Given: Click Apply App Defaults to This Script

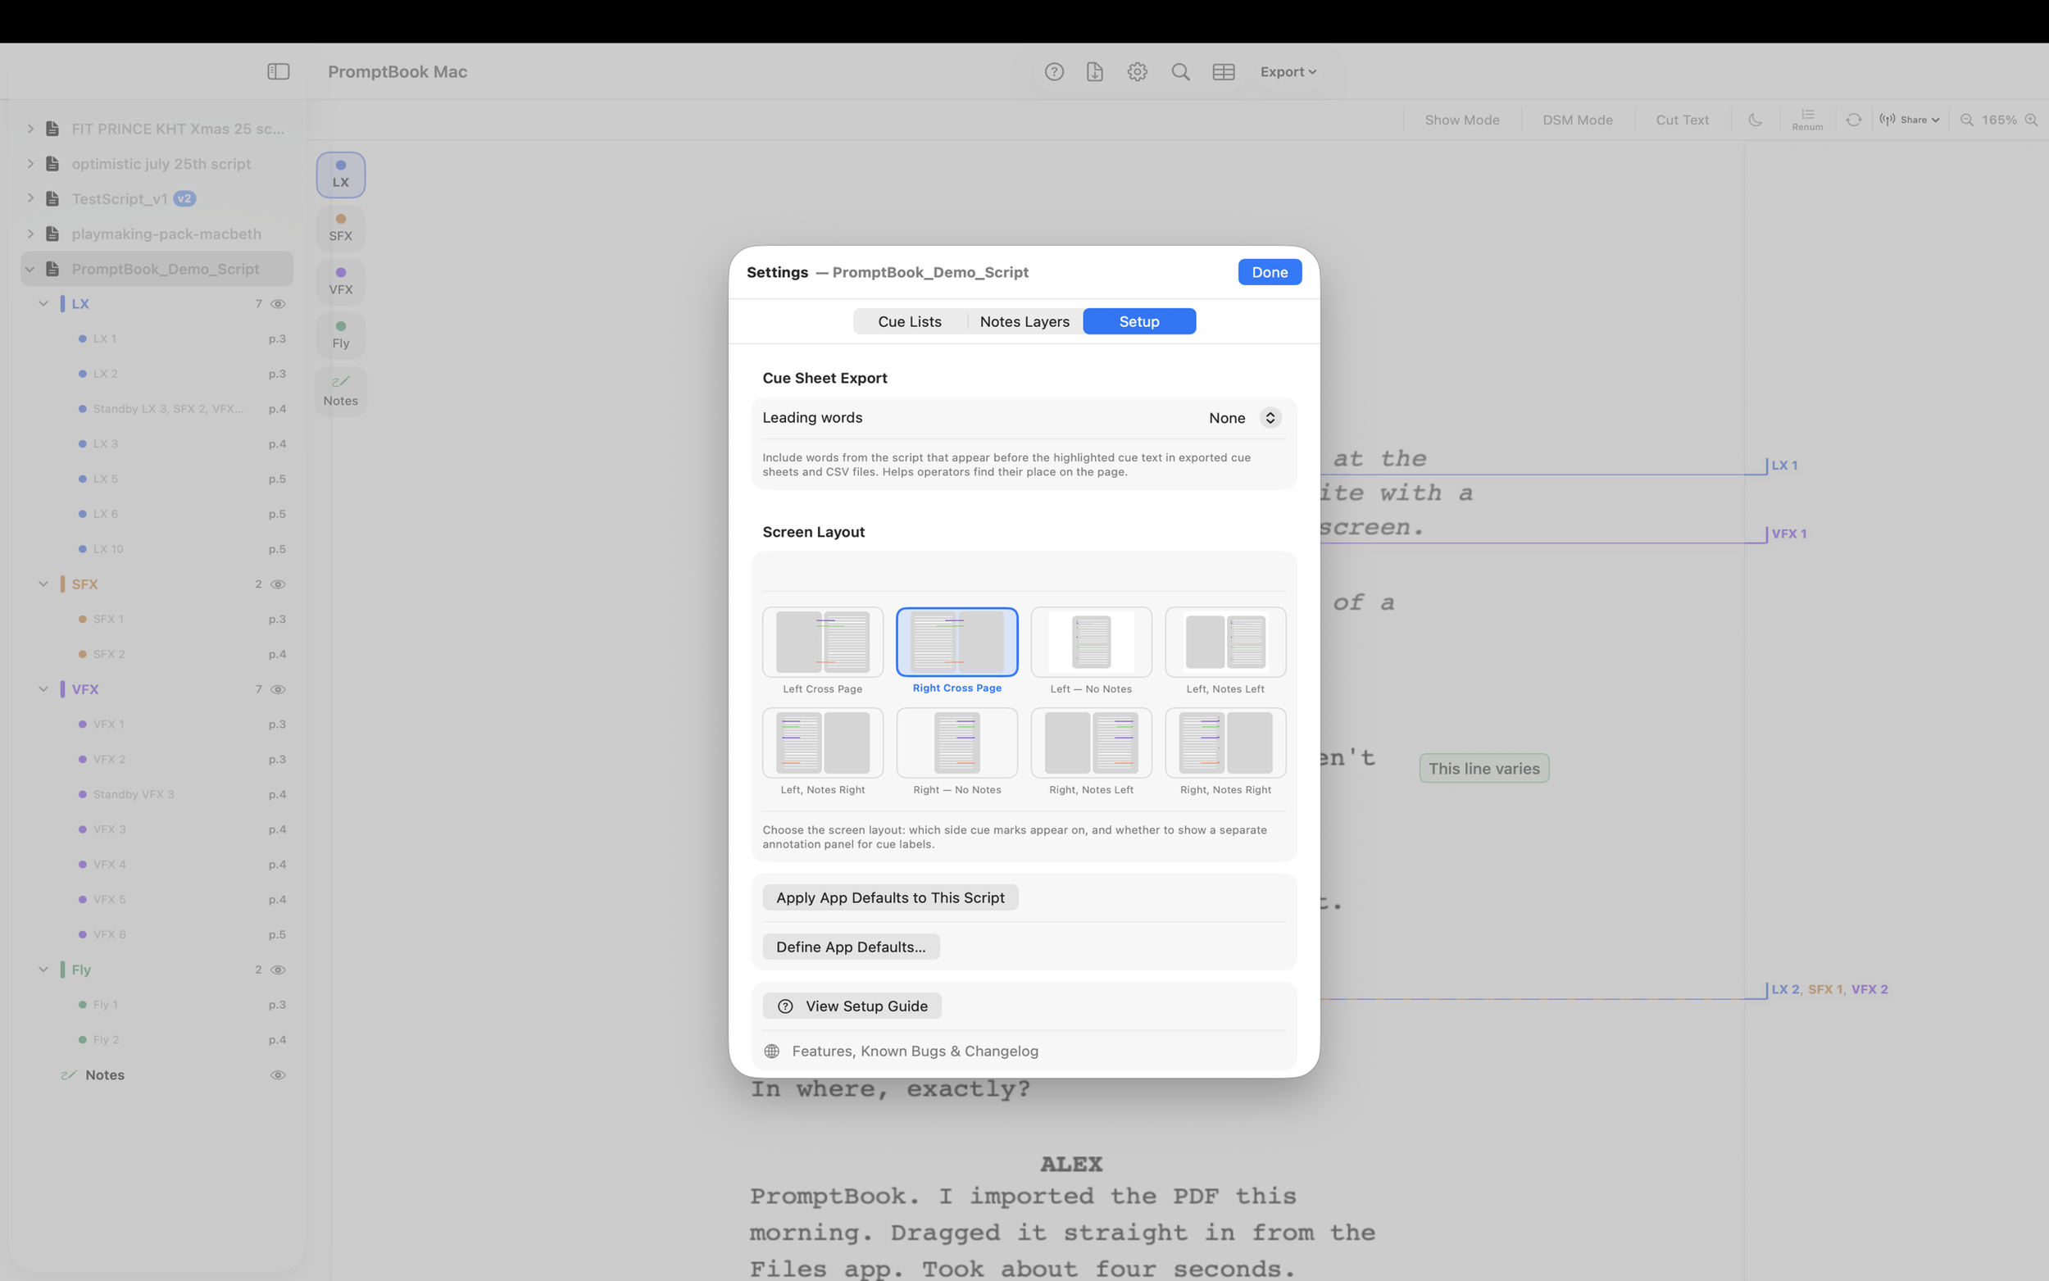Looking at the screenshot, I should (x=889, y=897).
